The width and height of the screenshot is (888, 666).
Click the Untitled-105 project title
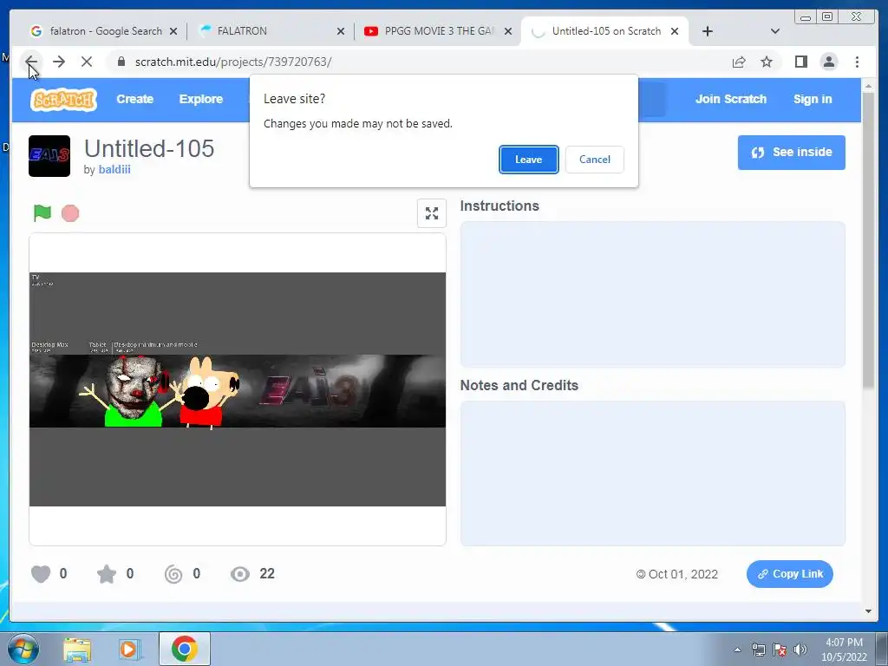pyautogui.click(x=149, y=148)
